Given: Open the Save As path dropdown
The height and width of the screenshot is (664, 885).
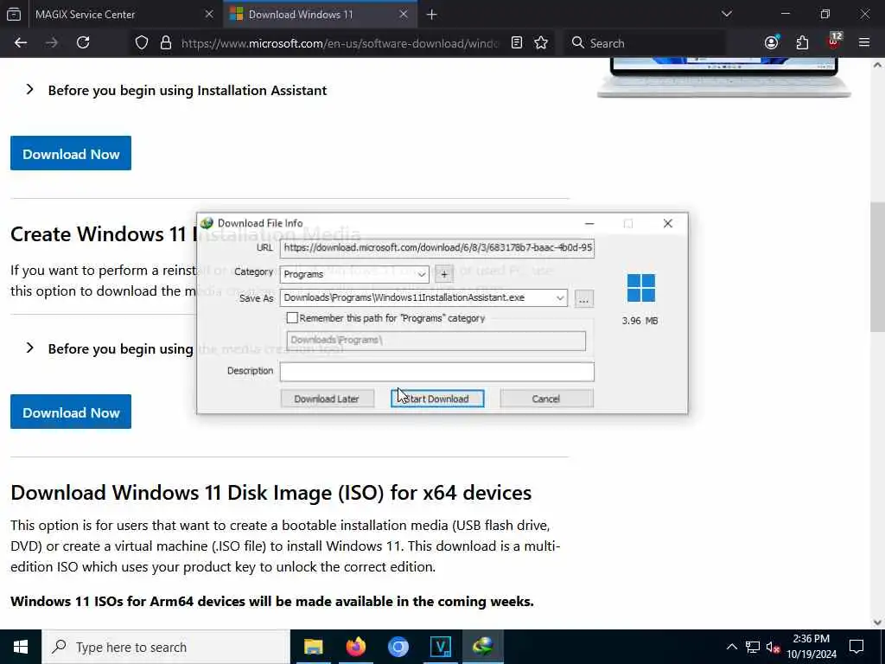Looking at the screenshot, I should 559,297.
